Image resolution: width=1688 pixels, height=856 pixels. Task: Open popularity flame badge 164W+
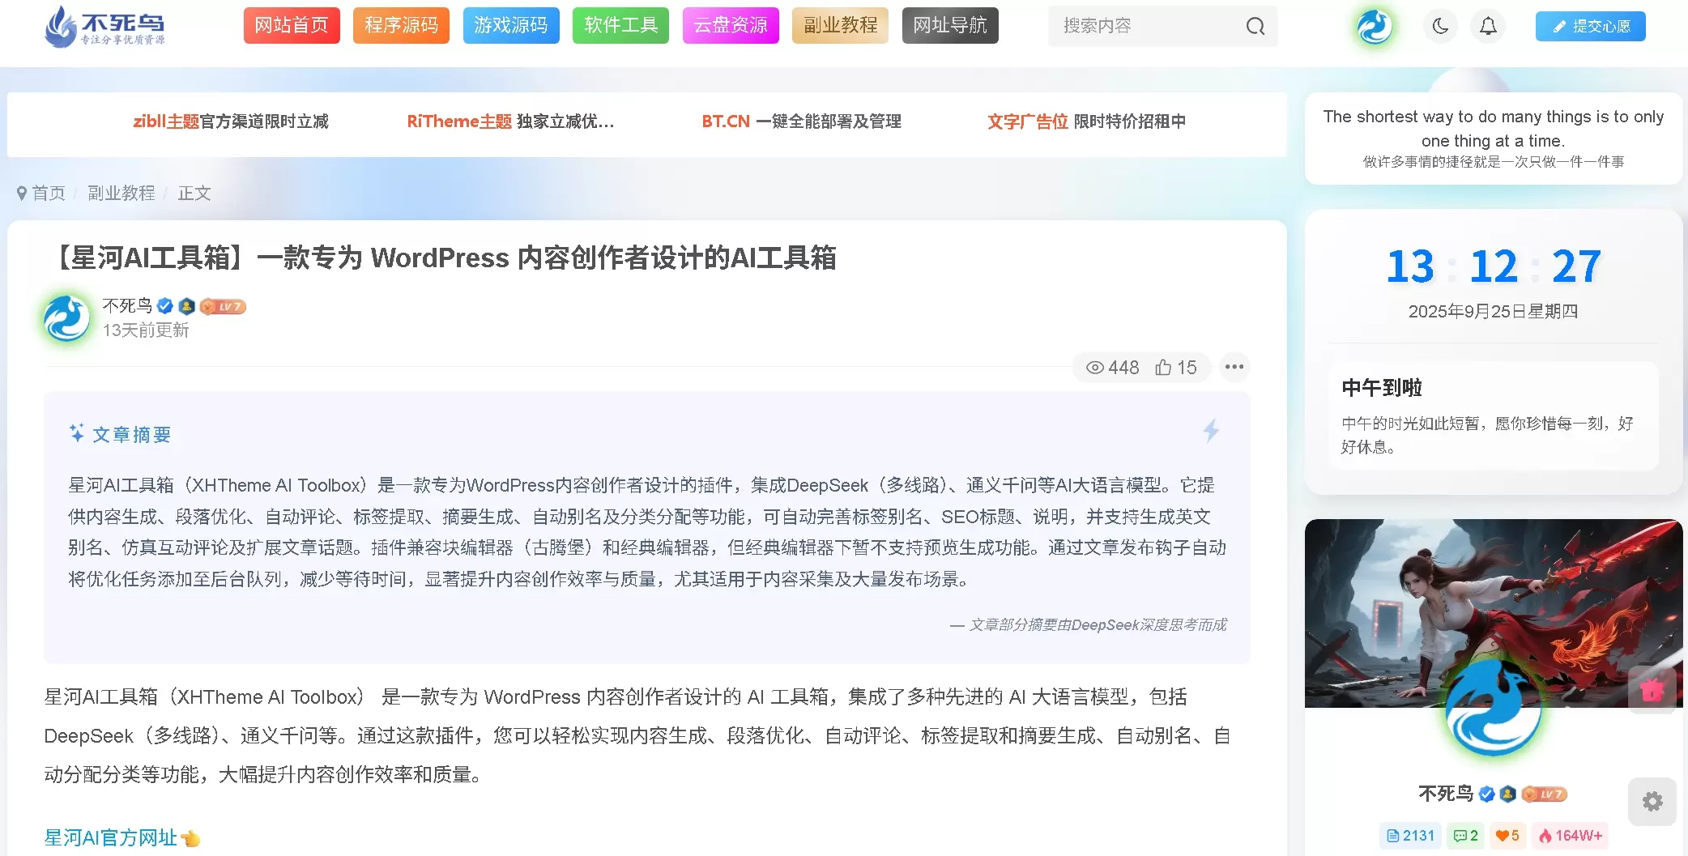tap(1571, 836)
